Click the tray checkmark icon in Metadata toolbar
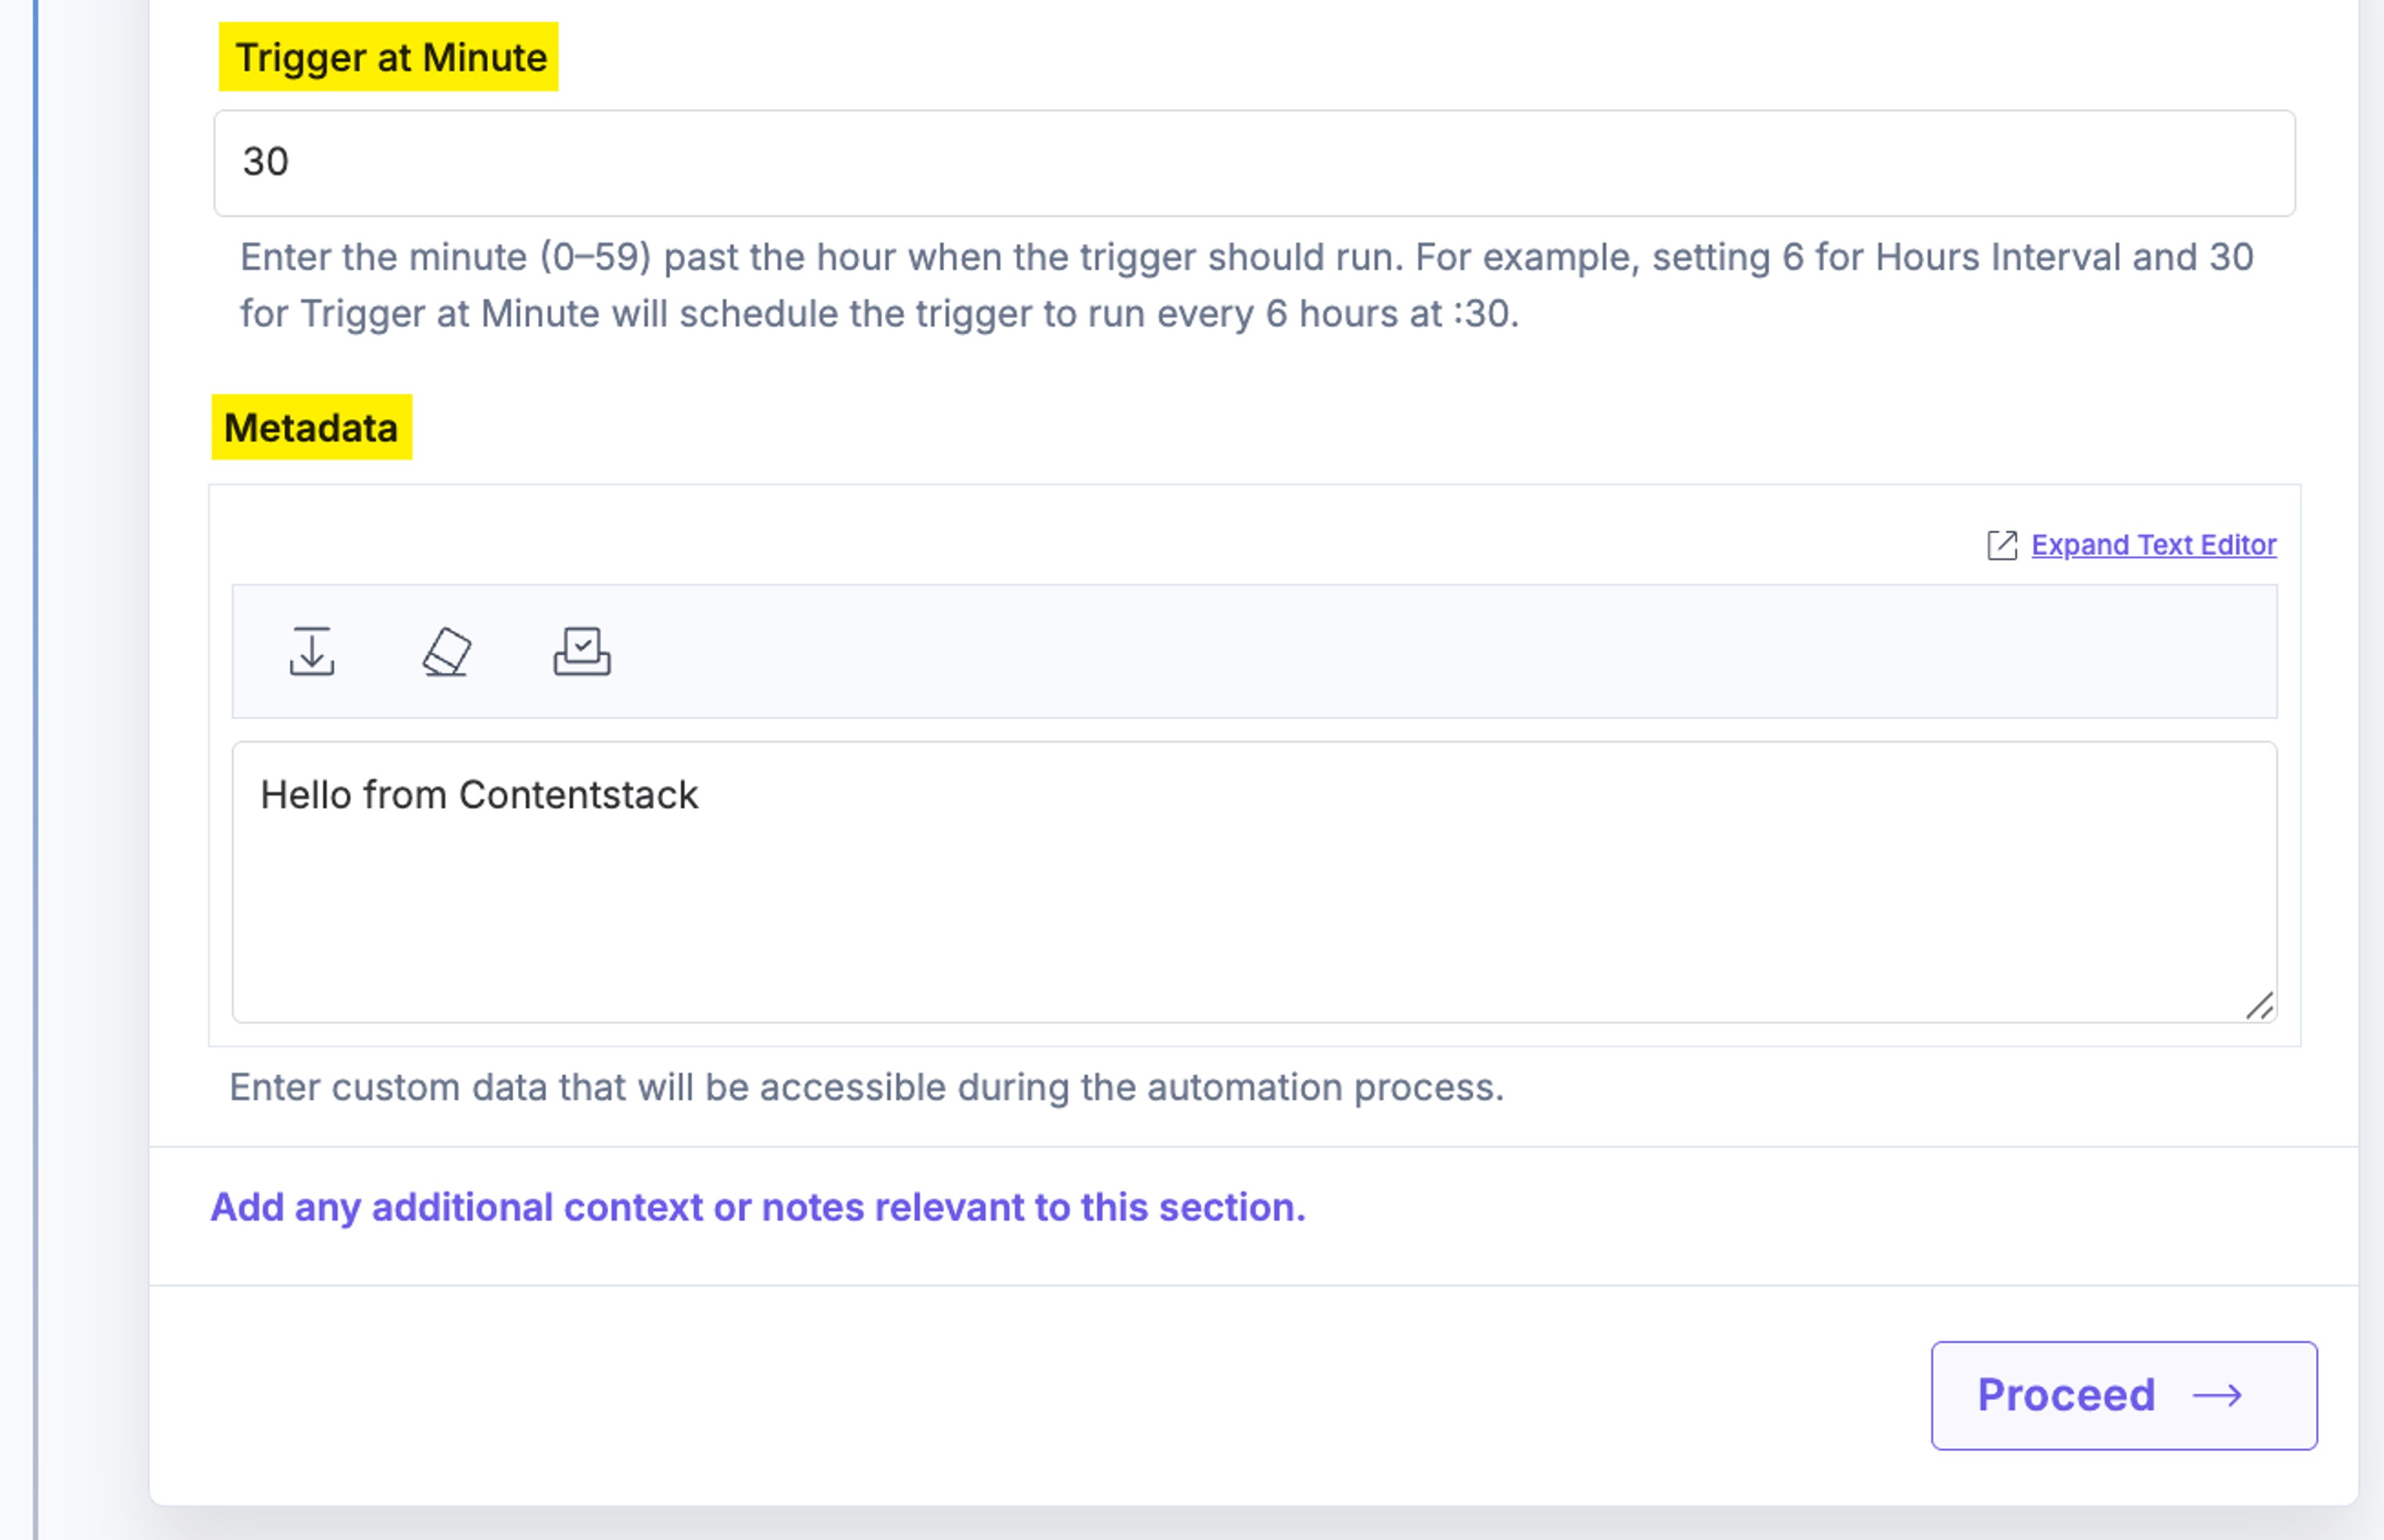 tap(582, 652)
